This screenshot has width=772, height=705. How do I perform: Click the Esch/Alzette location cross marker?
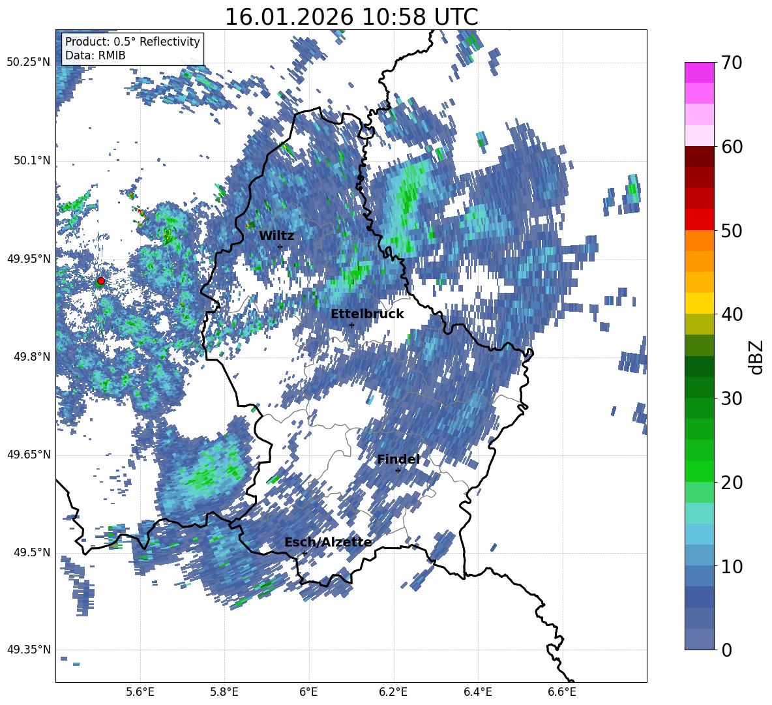[x=304, y=553]
